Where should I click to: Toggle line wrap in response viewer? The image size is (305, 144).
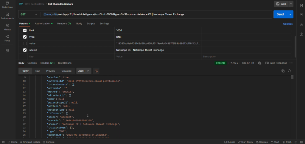[96, 71]
